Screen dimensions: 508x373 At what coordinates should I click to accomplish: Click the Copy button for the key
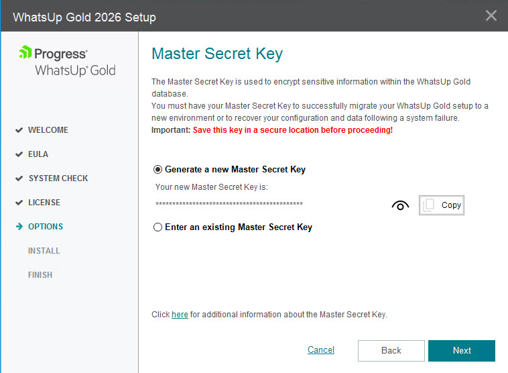click(441, 205)
